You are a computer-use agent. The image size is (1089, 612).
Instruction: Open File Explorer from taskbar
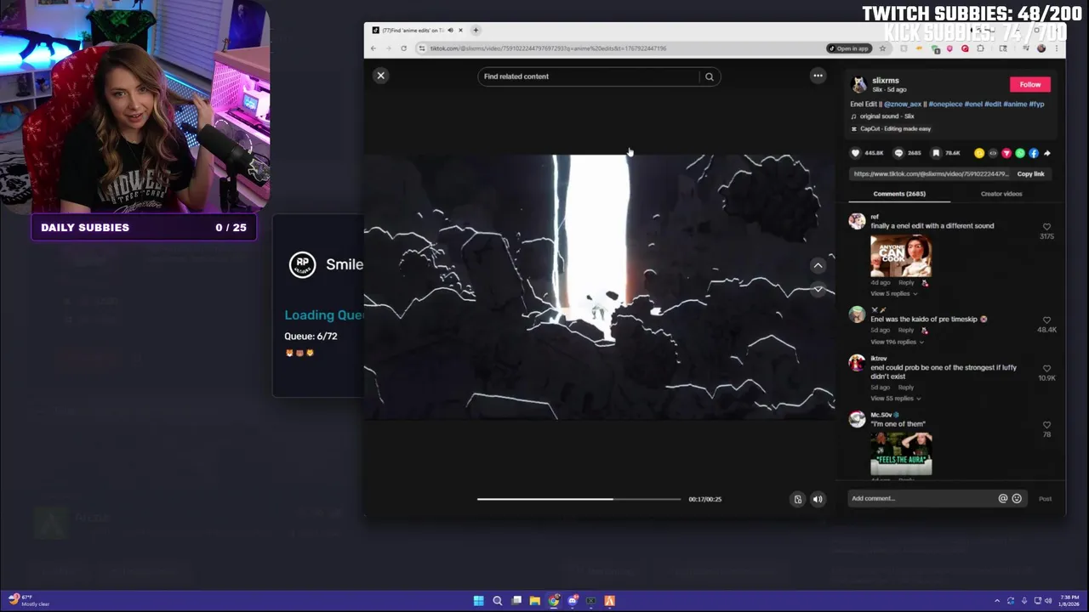(534, 601)
